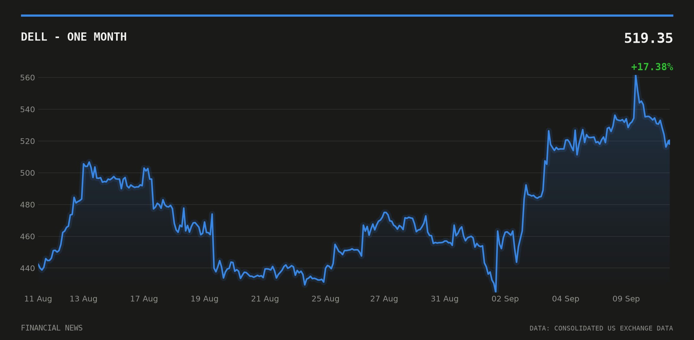This screenshot has width=694, height=340.
Task: Click the 04 Sep date label
Action: pyautogui.click(x=566, y=299)
